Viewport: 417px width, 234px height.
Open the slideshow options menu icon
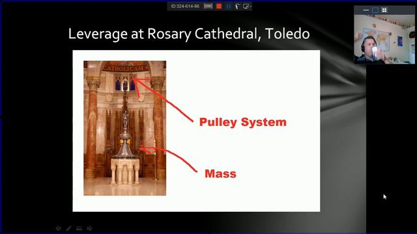[79, 228]
